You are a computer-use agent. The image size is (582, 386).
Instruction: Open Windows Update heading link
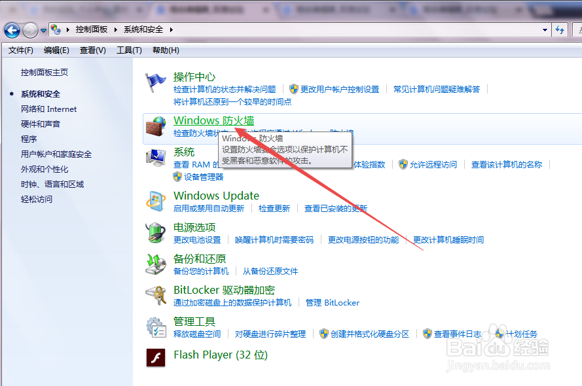click(x=217, y=196)
